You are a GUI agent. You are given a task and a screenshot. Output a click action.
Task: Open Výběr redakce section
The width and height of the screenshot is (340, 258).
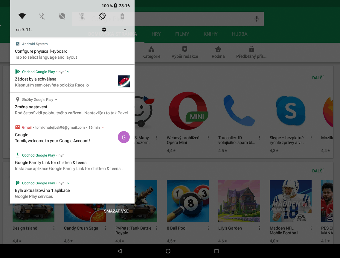pos(185,52)
